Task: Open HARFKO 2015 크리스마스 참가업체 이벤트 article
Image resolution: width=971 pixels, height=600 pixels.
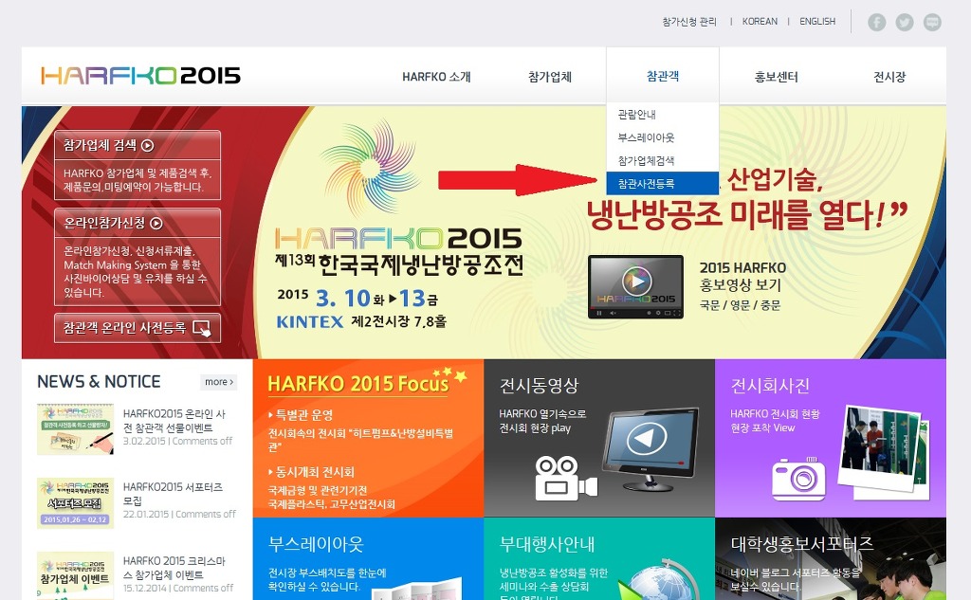Action: click(174, 567)
